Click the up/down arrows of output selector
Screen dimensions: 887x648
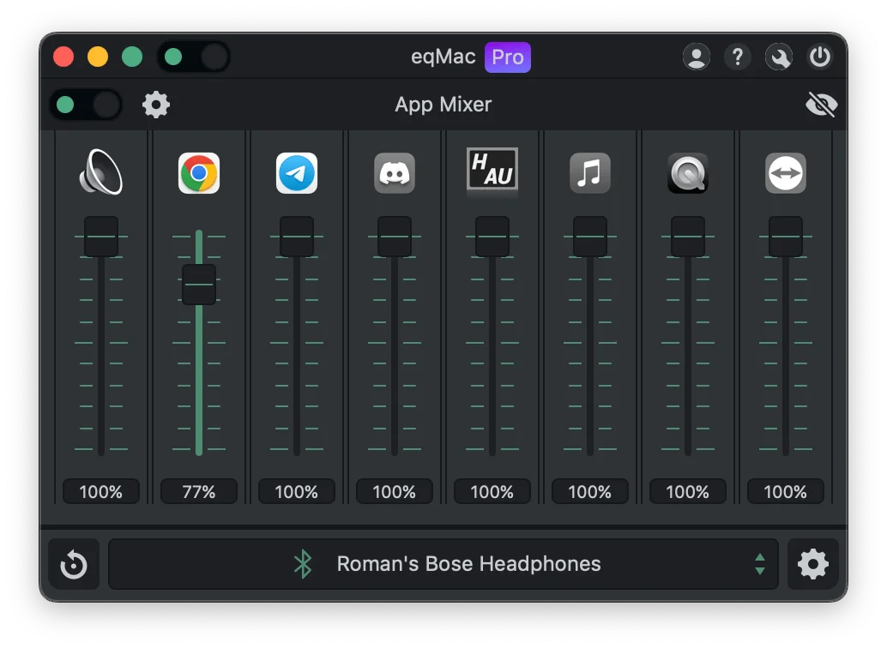pyautogui.click(x=760, y=564)
